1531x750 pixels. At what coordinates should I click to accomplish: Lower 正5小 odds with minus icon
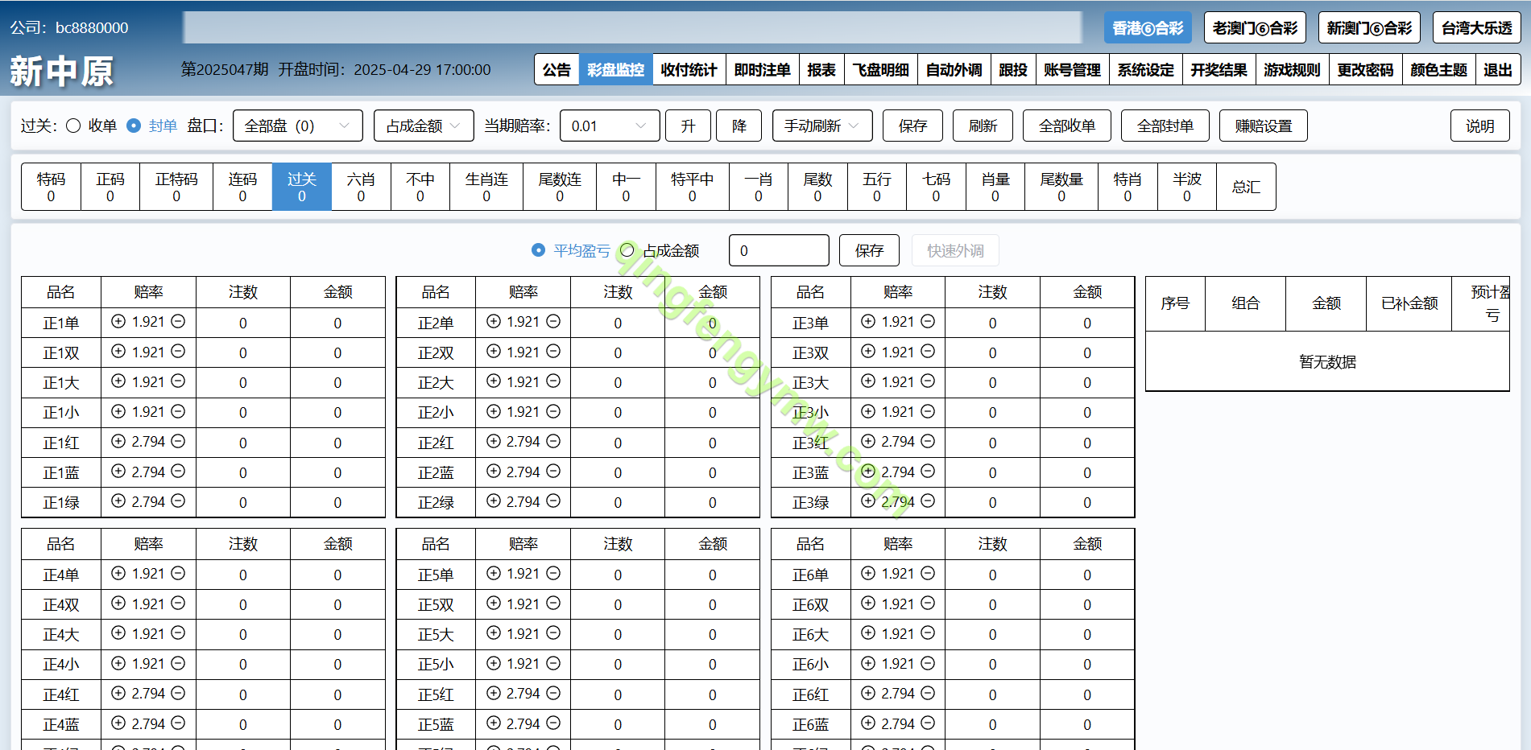point(553,663)
